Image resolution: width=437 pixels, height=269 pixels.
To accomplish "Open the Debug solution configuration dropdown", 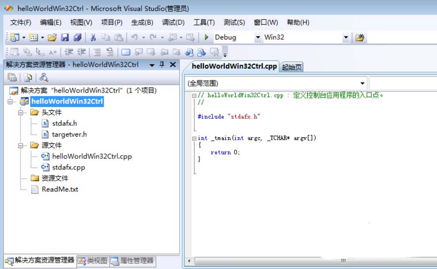I will coord(258,38).
